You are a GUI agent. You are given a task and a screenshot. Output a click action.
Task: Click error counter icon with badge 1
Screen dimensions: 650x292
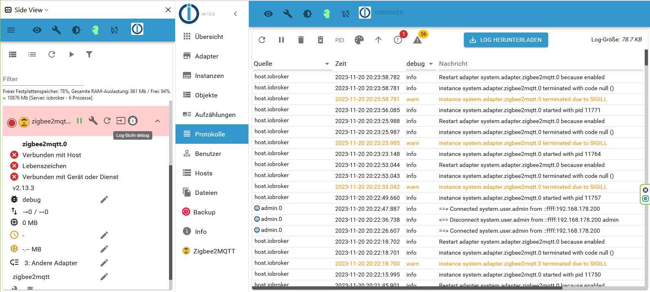[x=398, y=39]
